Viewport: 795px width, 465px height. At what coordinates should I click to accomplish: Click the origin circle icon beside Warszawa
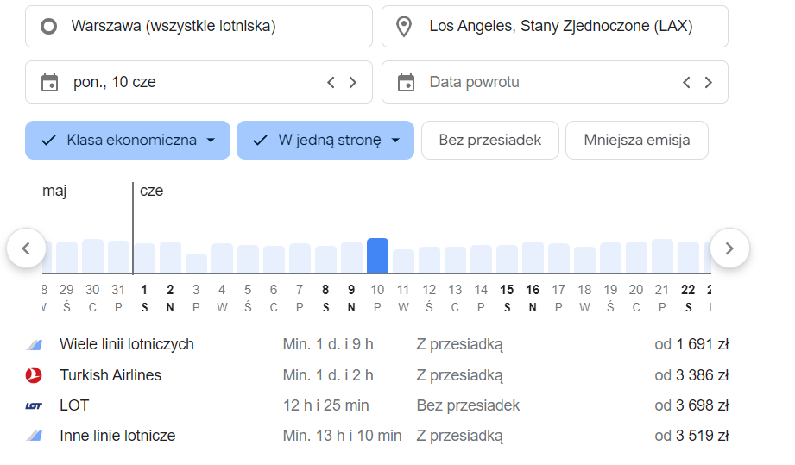click(50, 27)
